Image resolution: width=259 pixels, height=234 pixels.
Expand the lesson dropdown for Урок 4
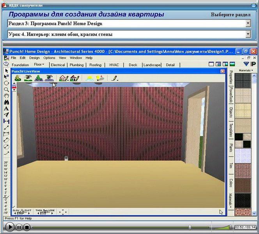pyautogui.click(x=248, y=34)
